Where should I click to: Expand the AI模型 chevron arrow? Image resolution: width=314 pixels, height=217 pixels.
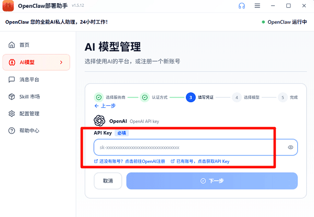click(x=61, y=62)
